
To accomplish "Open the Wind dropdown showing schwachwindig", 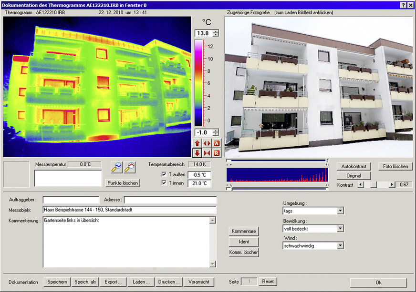I will 340,245.
